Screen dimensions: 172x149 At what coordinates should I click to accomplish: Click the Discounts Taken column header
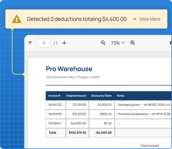(x=101, y=96)
